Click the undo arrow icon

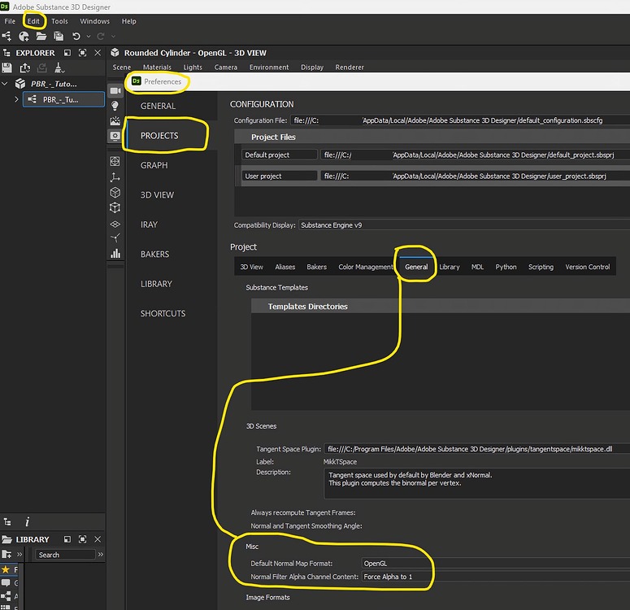tap(76, 37)
